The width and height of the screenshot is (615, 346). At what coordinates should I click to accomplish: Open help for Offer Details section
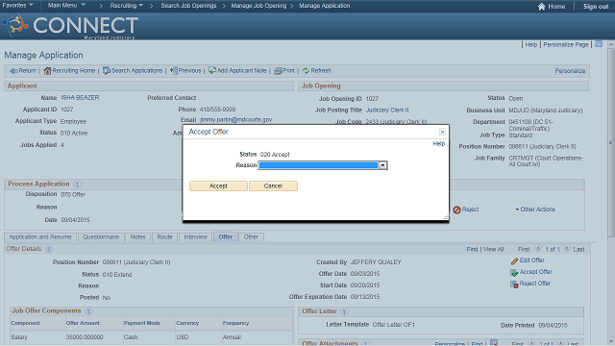click(x=49, y=249)
